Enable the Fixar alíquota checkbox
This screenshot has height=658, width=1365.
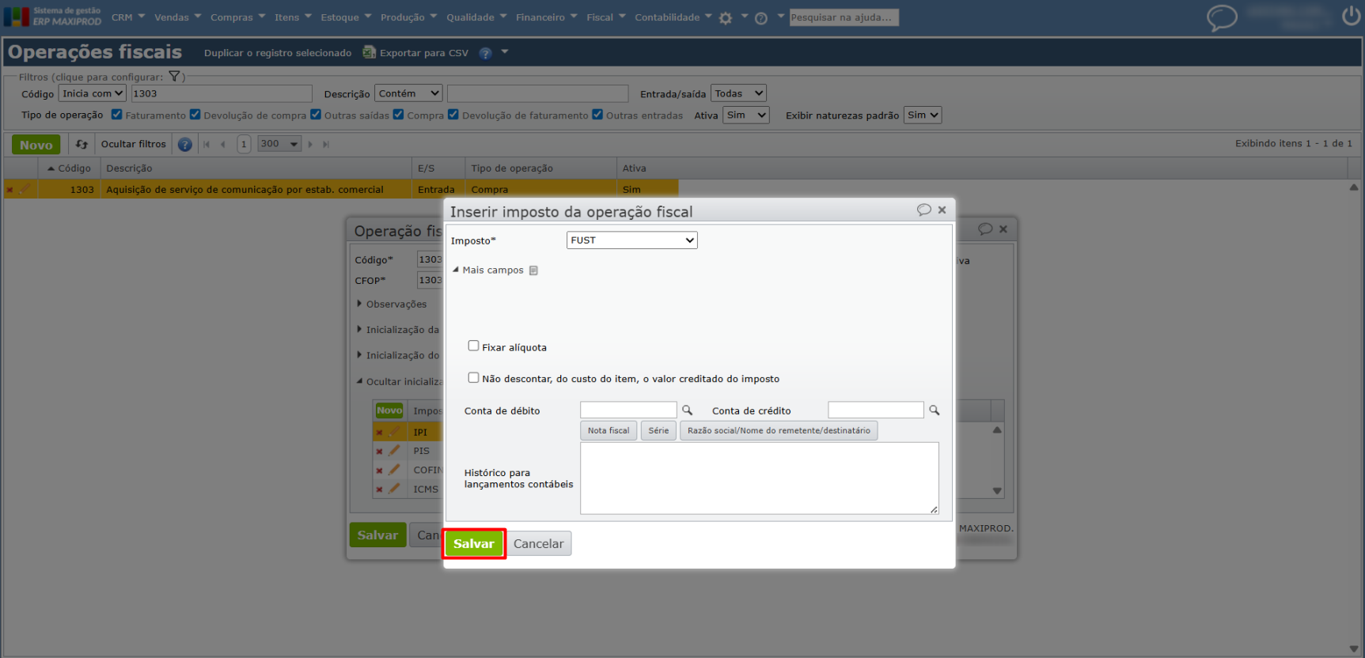coord(473,346)
